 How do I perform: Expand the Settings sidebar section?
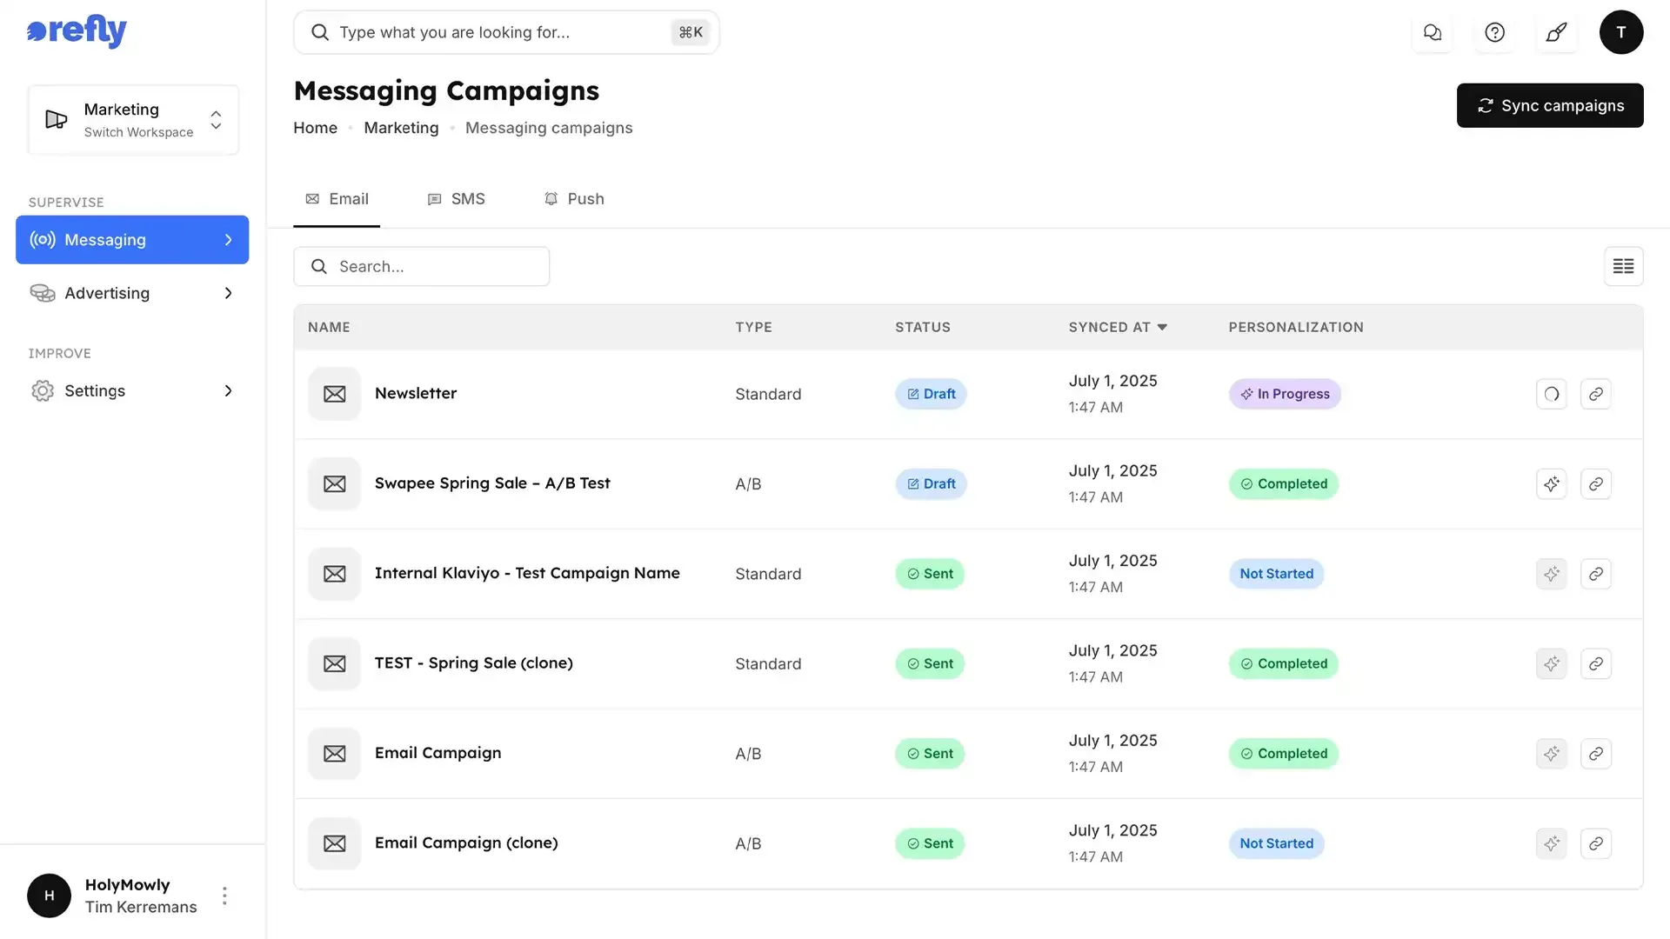tap(132, 391)
